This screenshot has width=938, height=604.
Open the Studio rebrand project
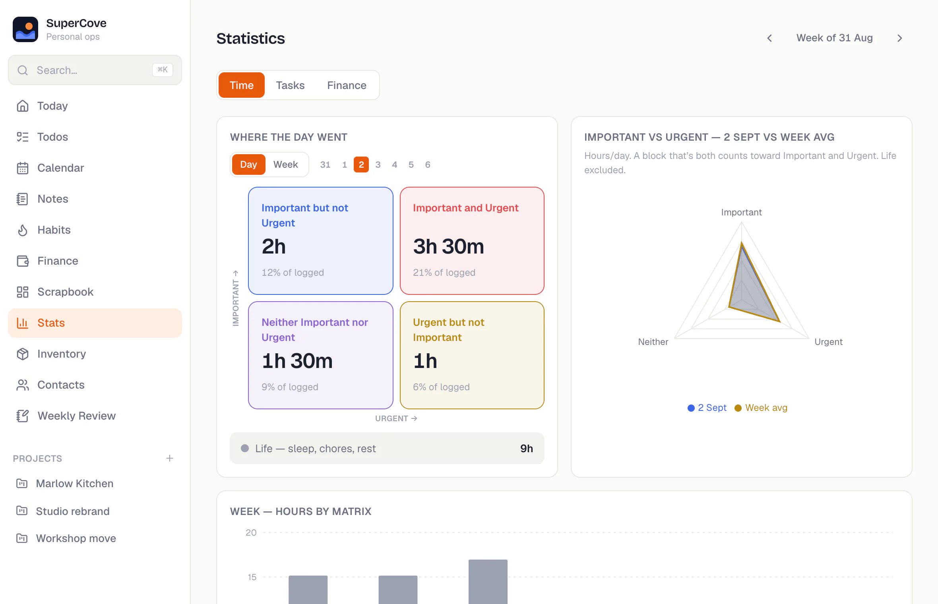tap(95, 511)
